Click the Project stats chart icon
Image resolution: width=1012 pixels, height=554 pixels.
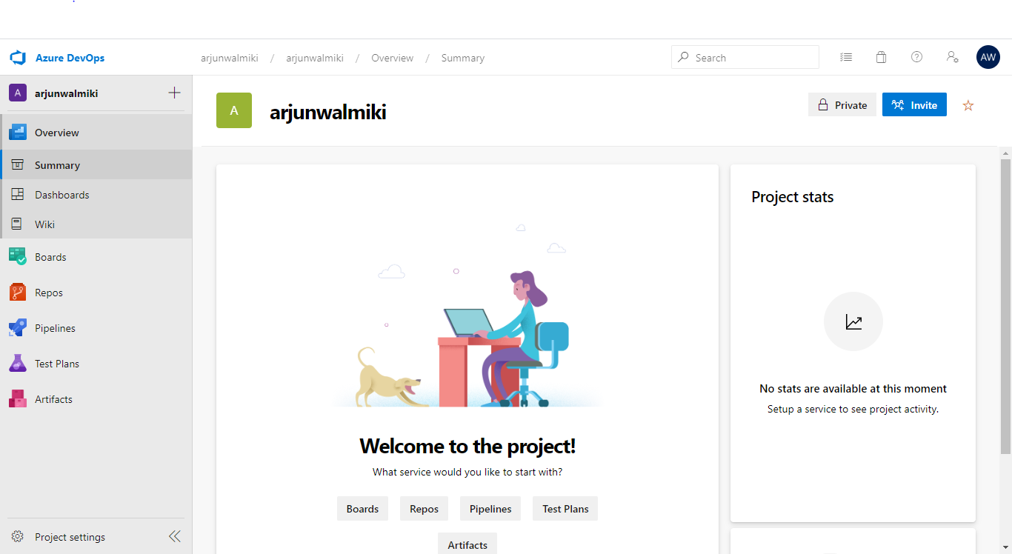[853, 321]
